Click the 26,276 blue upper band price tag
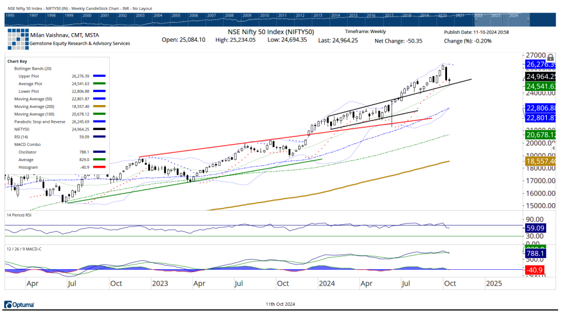Viewport: 564px width, 317px height. [x=540, y=64]
